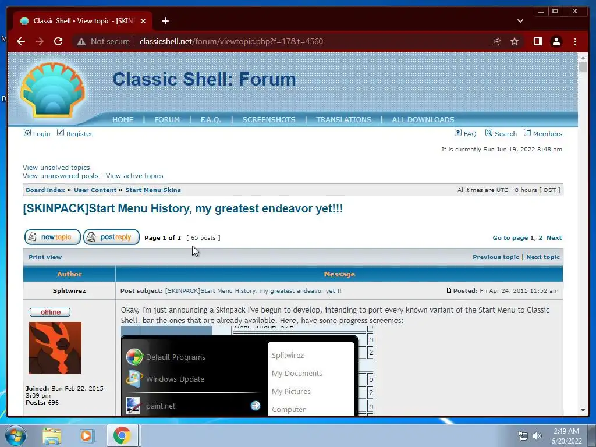Open Print view
The height and width of the screenshot is (447, 596).
pyautogui.click(x=45, y=257)
